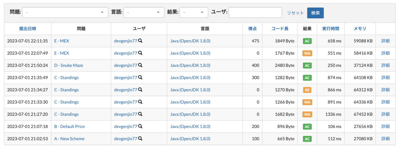
Task: Focus the ユーザ text field
Action: (x=255, y=12)
